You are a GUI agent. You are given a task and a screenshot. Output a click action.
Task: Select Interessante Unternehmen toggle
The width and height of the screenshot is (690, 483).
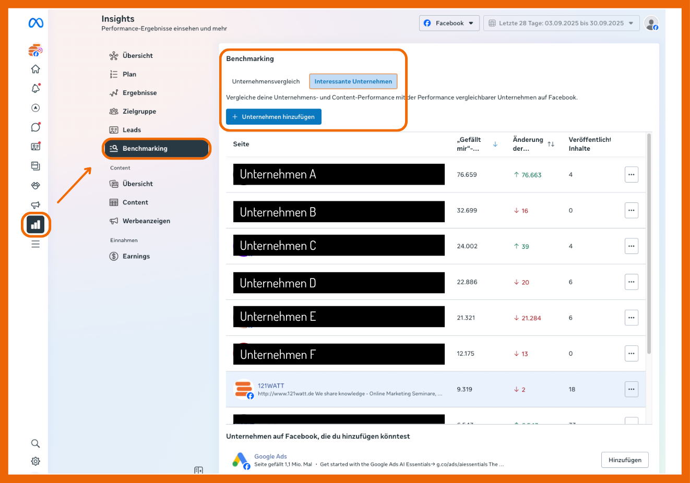point(353,81)
